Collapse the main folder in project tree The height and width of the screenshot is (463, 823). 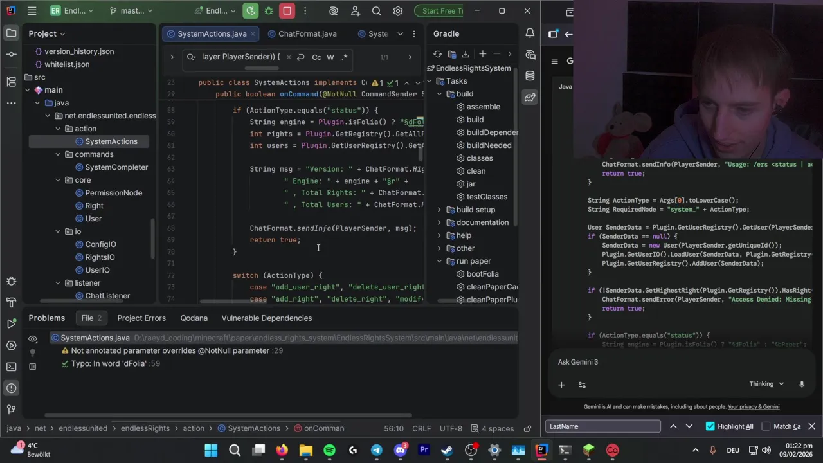(x=28, y=90)
